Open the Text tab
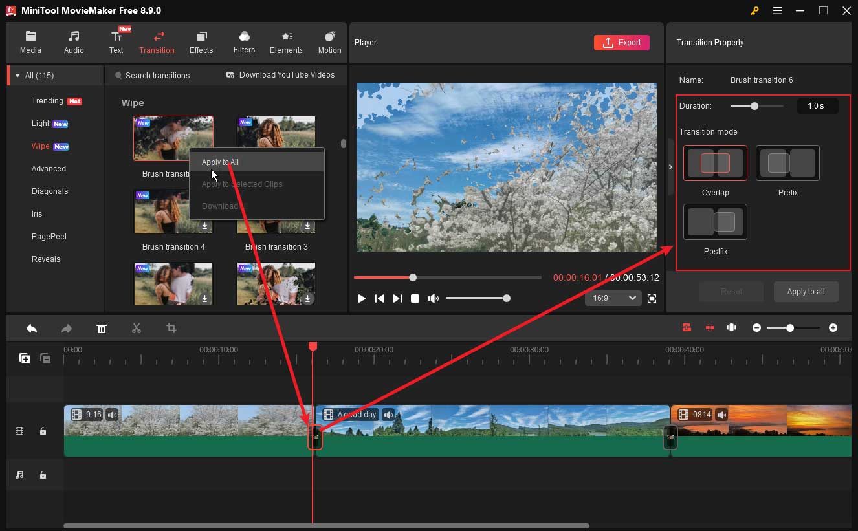 116,43
